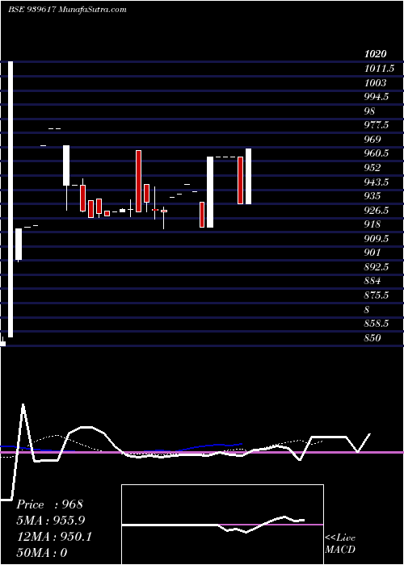The image size is (404, 565).
Task: Click the <<Live MACD label
Action: 340,543
